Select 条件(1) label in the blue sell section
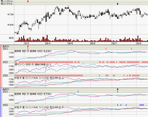The image size is (148, 117). point(6,89)
